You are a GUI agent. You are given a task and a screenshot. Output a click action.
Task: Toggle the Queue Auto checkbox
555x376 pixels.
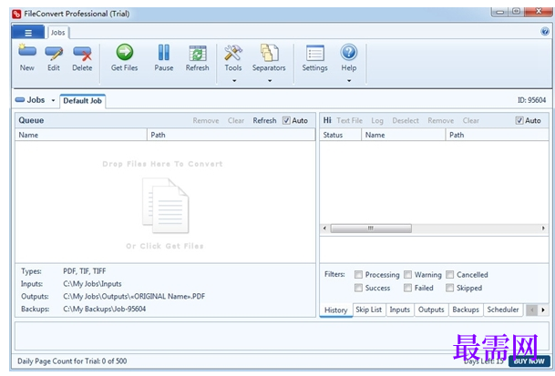(x=286, y=120)
